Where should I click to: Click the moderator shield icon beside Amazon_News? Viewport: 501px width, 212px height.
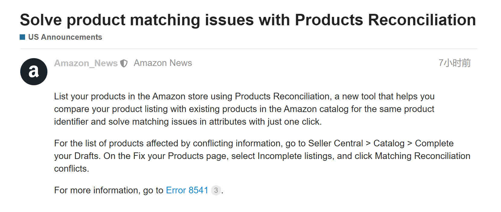click(124, 63)
